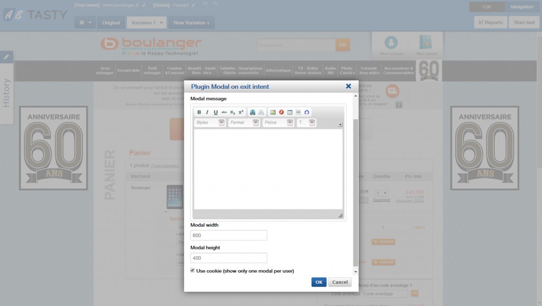This screenshot has width=542, height=306.
Task: Open the AB Tasty gear settings menu
Action: [x=85, y=22]
